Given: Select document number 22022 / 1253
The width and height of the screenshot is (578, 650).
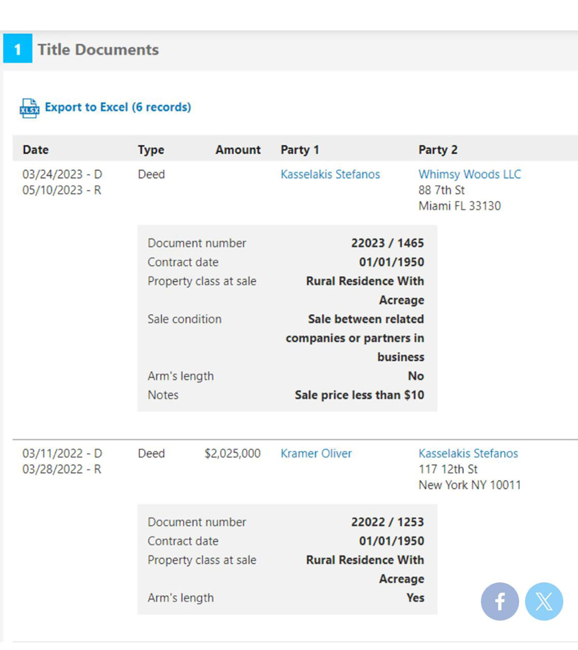Looking at the screenshot, I should pos(387,522).
